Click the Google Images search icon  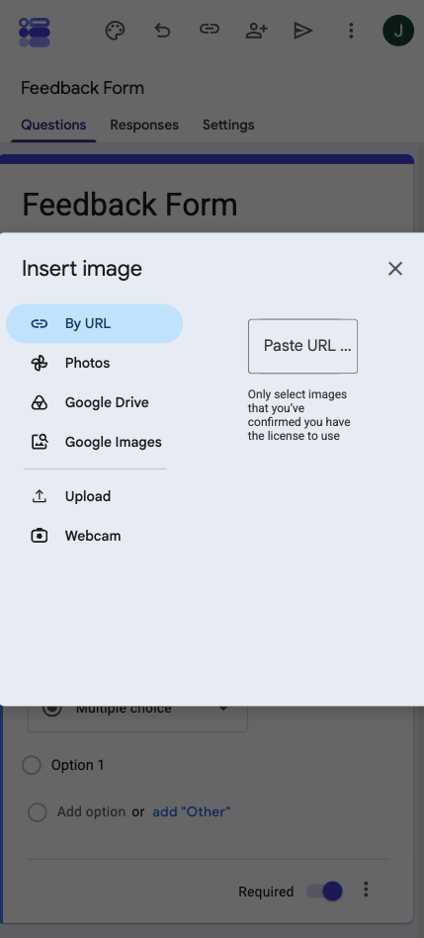click(x=40, y=442)
